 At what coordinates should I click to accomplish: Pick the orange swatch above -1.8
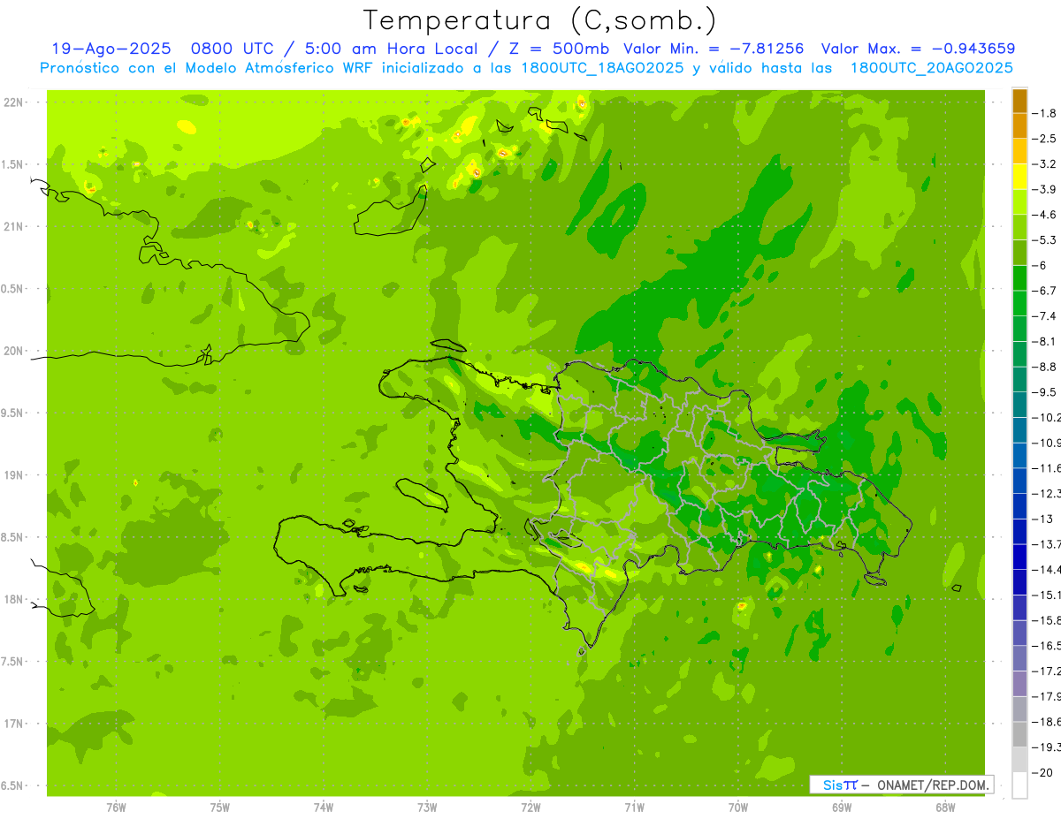1019,101
